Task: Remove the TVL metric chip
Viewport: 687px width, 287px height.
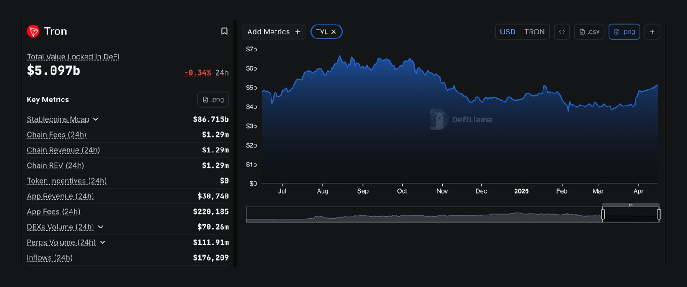Action: click(333, 31)
